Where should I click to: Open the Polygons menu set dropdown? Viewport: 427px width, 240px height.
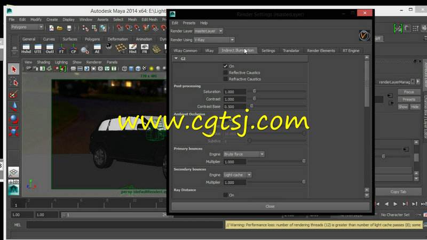pyautogui.click(x=27, y=27)
